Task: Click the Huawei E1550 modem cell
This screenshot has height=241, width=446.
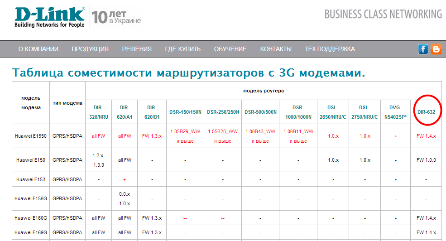Action: [x=31, y=136]
